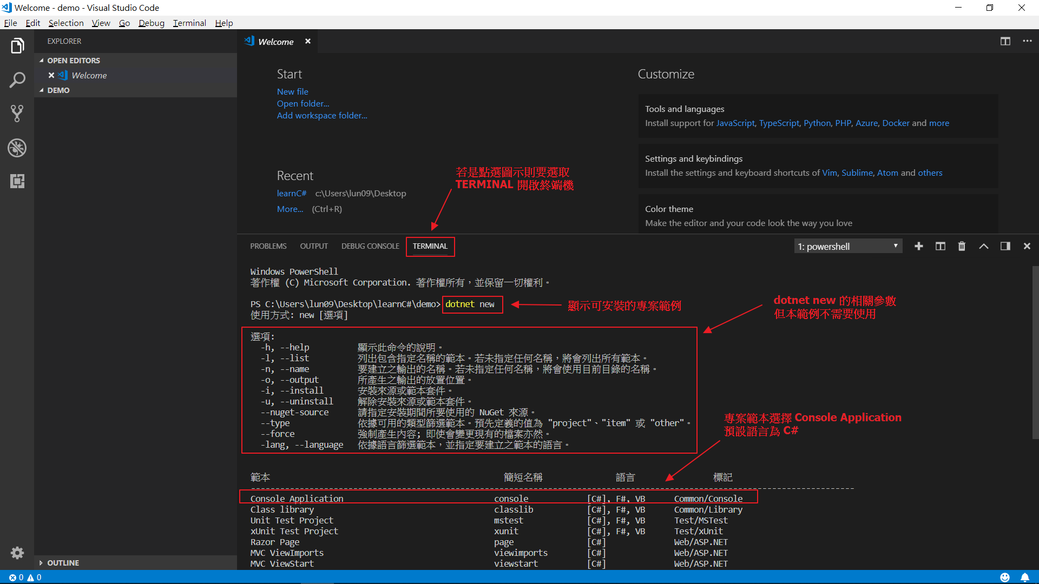The width and height of the screenshot is (1039, 584).
Task: Click the terminal vertical scrollbar
Action: (x=1035, y=351)
